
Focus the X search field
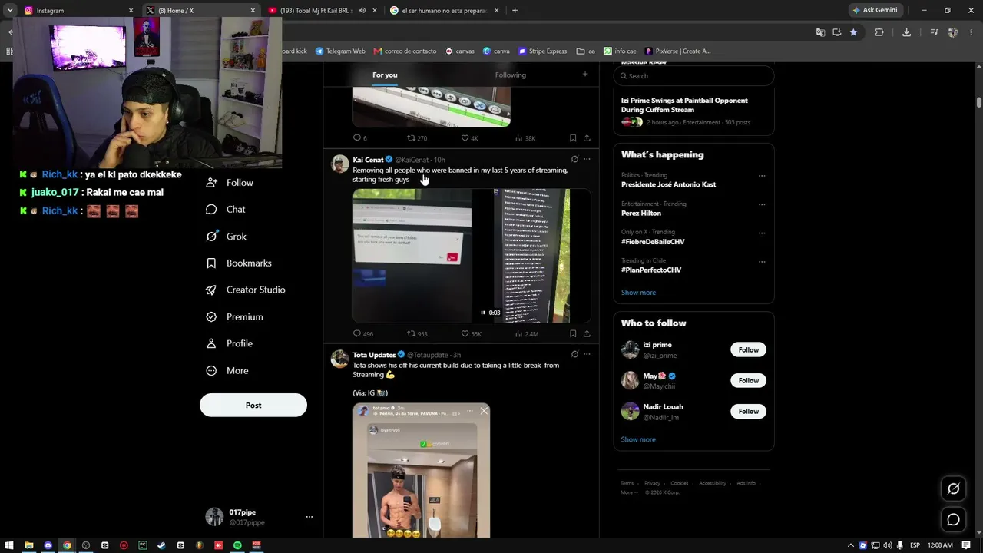(x=693, y=76)
